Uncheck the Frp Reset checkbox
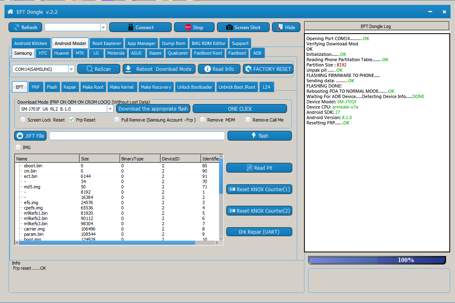The image size is (455, 303). 71,119
